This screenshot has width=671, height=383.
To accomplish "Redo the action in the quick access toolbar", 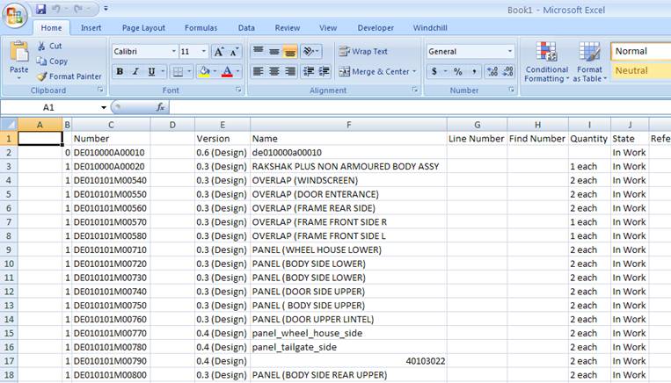I will [x=78, y=9].
